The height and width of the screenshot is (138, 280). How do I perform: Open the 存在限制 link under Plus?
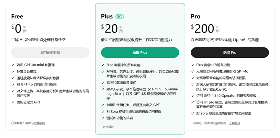(108, 127)
